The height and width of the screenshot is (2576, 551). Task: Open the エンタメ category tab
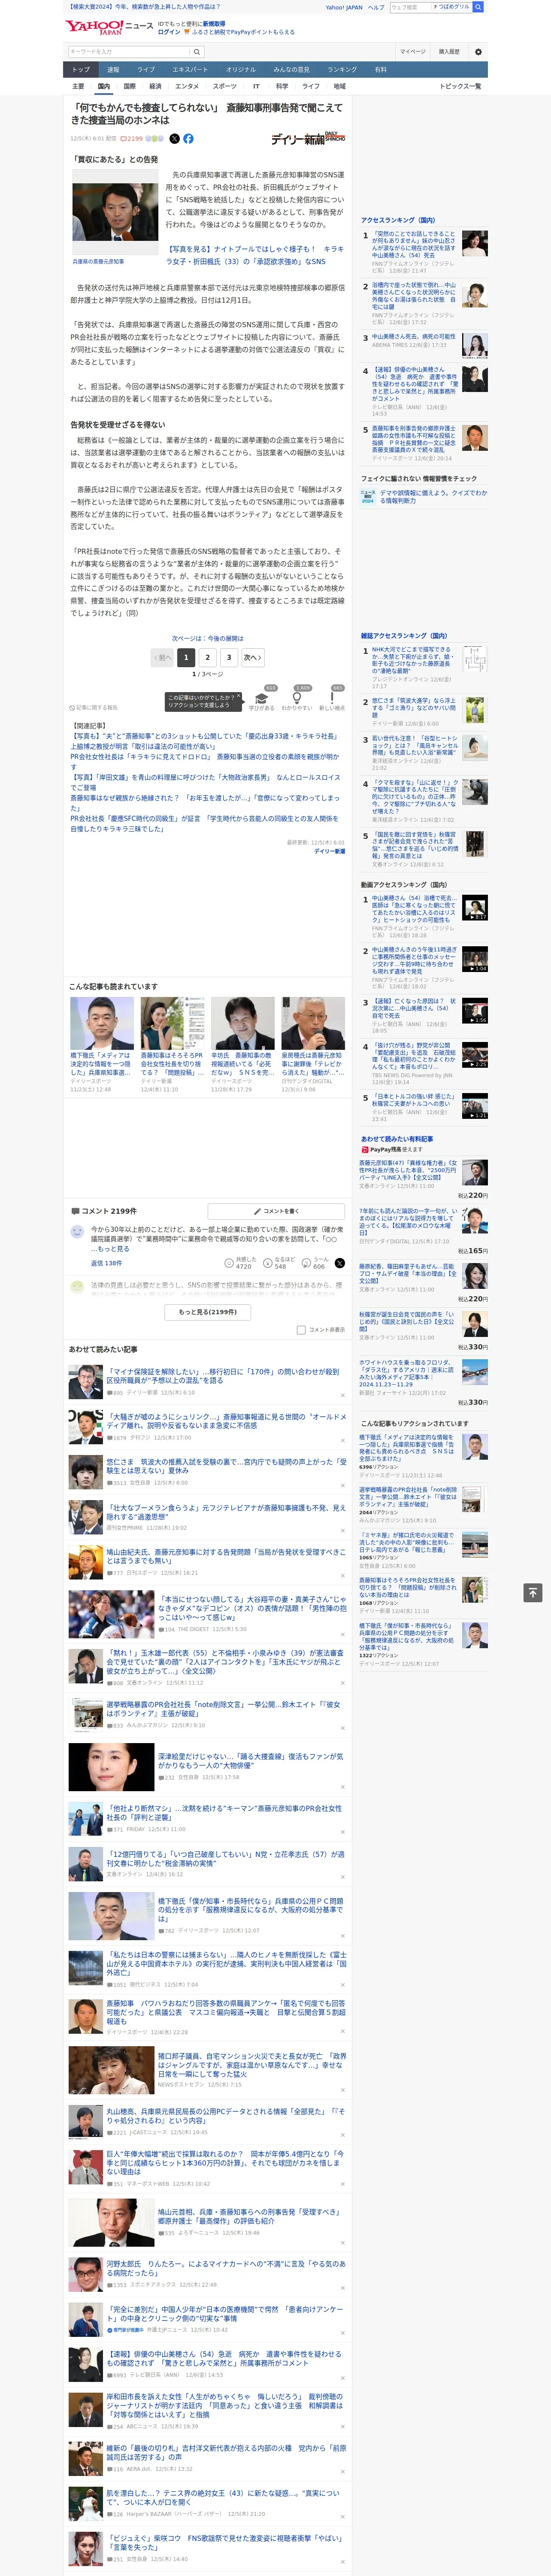click(187, 86)
